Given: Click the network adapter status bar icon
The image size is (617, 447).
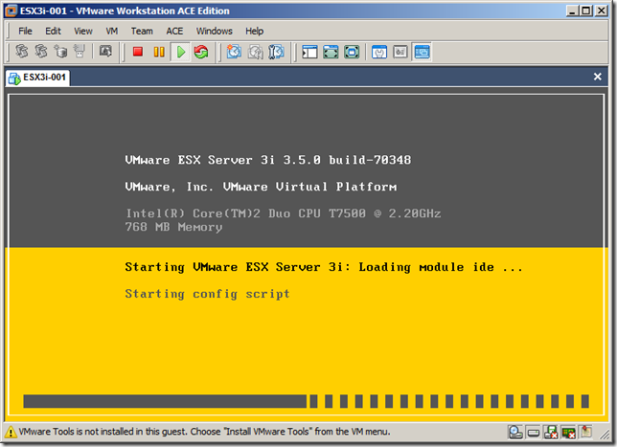Looking at the screenshot, I should pos(567,433).
